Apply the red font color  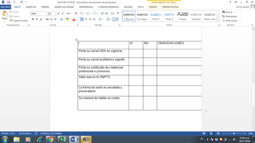[74, 19]
